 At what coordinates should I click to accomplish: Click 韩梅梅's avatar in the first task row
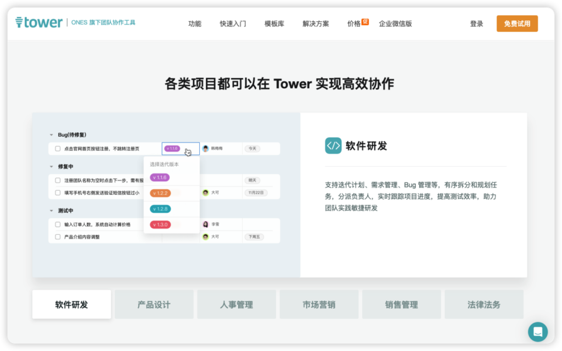pos(205,149)
